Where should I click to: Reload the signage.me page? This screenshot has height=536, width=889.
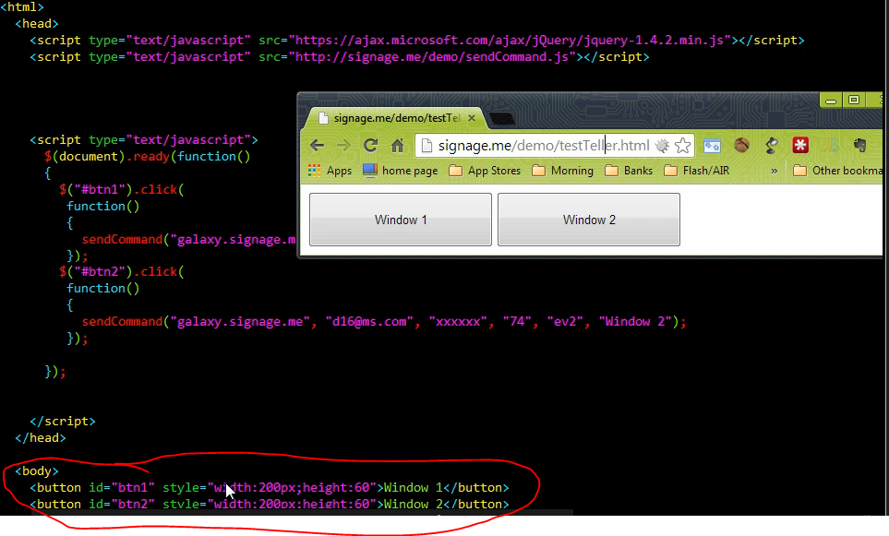[371, 146]
